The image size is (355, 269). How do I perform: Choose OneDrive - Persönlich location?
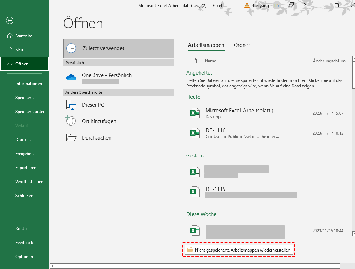coord(118,78)
